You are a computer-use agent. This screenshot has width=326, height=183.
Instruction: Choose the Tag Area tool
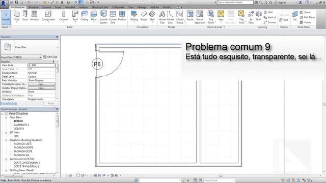pos(241,17)
